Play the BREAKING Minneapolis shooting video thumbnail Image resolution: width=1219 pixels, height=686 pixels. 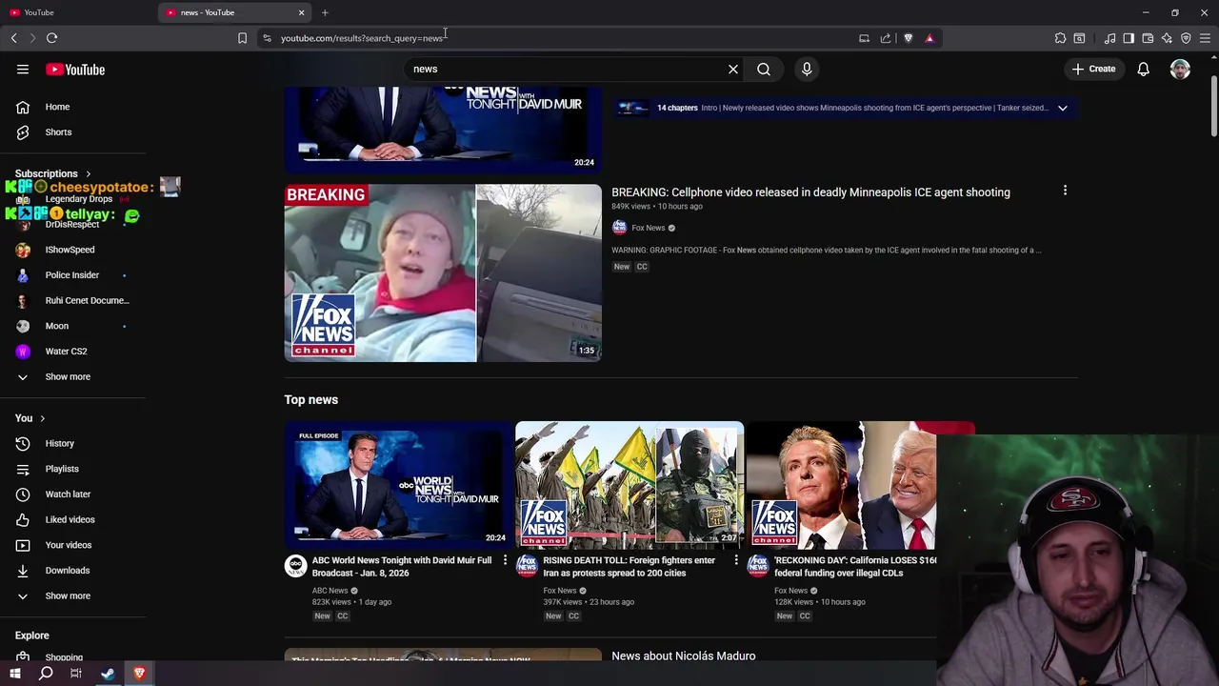(443, 272)
